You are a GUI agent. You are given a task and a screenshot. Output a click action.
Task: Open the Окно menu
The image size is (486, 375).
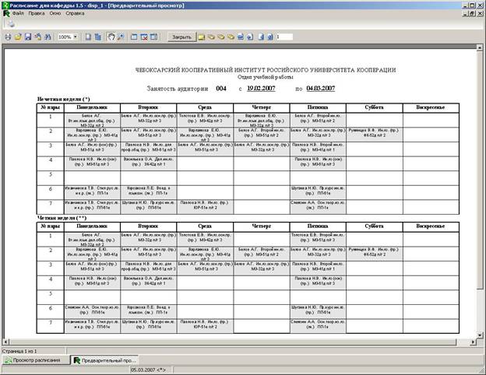pos(56,15)
